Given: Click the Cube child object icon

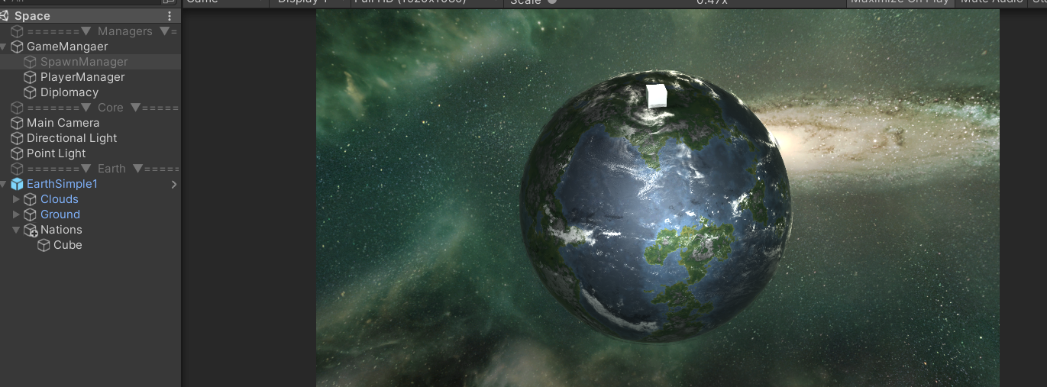Looking at the screenshot, I should pyautogui.click(x=44, y=245).
